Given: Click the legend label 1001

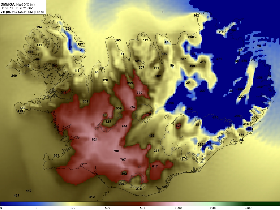Looking at the screenshot, I should tap(213, 208).
